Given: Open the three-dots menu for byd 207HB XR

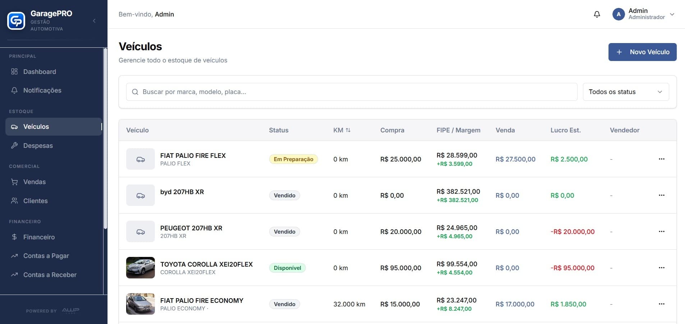Looking at the screenshot, I should (x=662, y=195).
